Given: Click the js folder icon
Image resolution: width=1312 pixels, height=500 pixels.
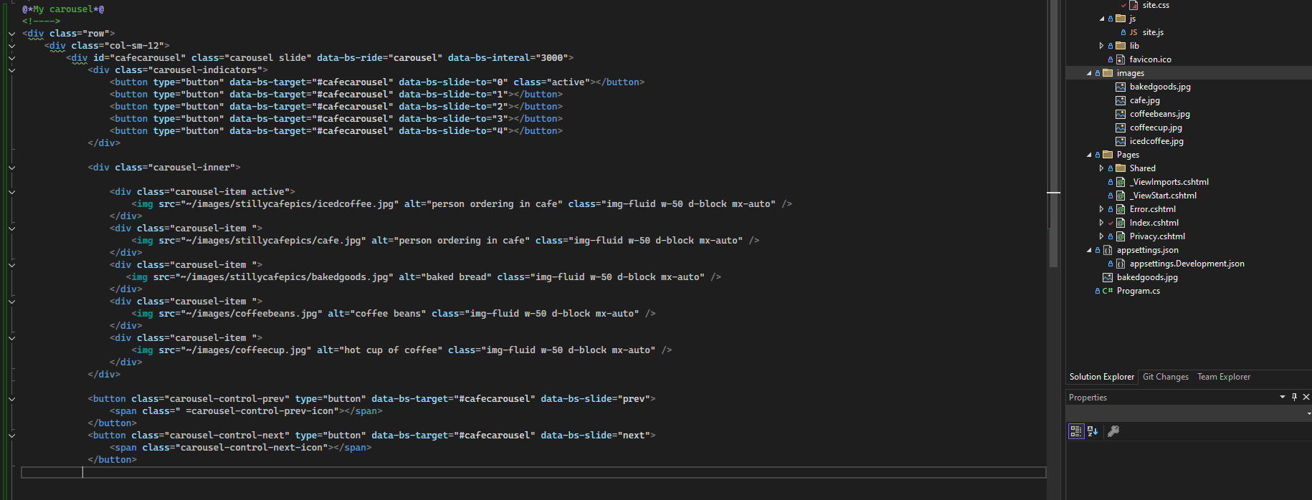Looking at the screenshot, I should (x=1121, y=19).
